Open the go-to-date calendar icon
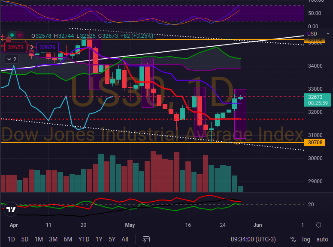333x247 pixels. click(146, 239)
